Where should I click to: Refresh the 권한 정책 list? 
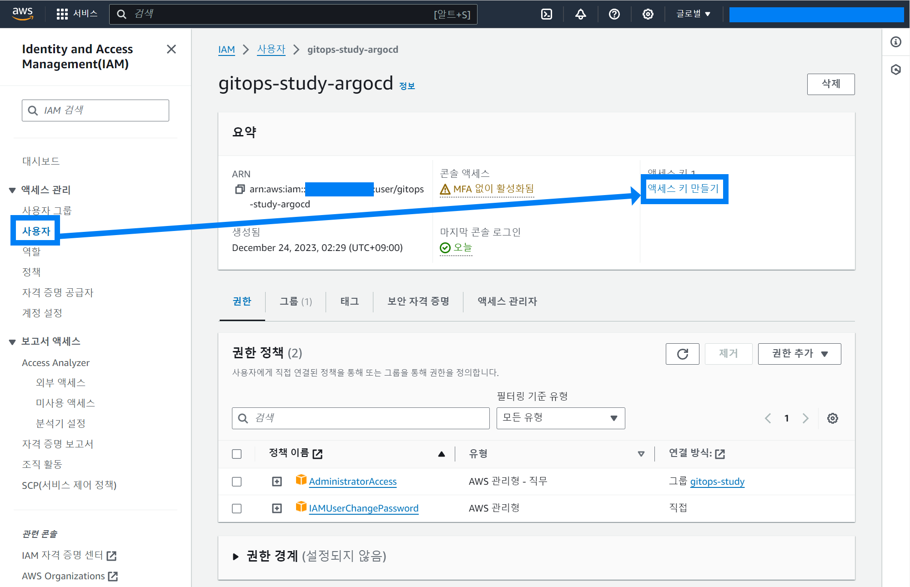click(682, 354)
